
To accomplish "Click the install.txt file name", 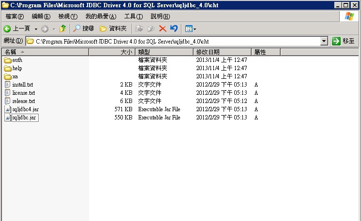I will tap(23, 85).
